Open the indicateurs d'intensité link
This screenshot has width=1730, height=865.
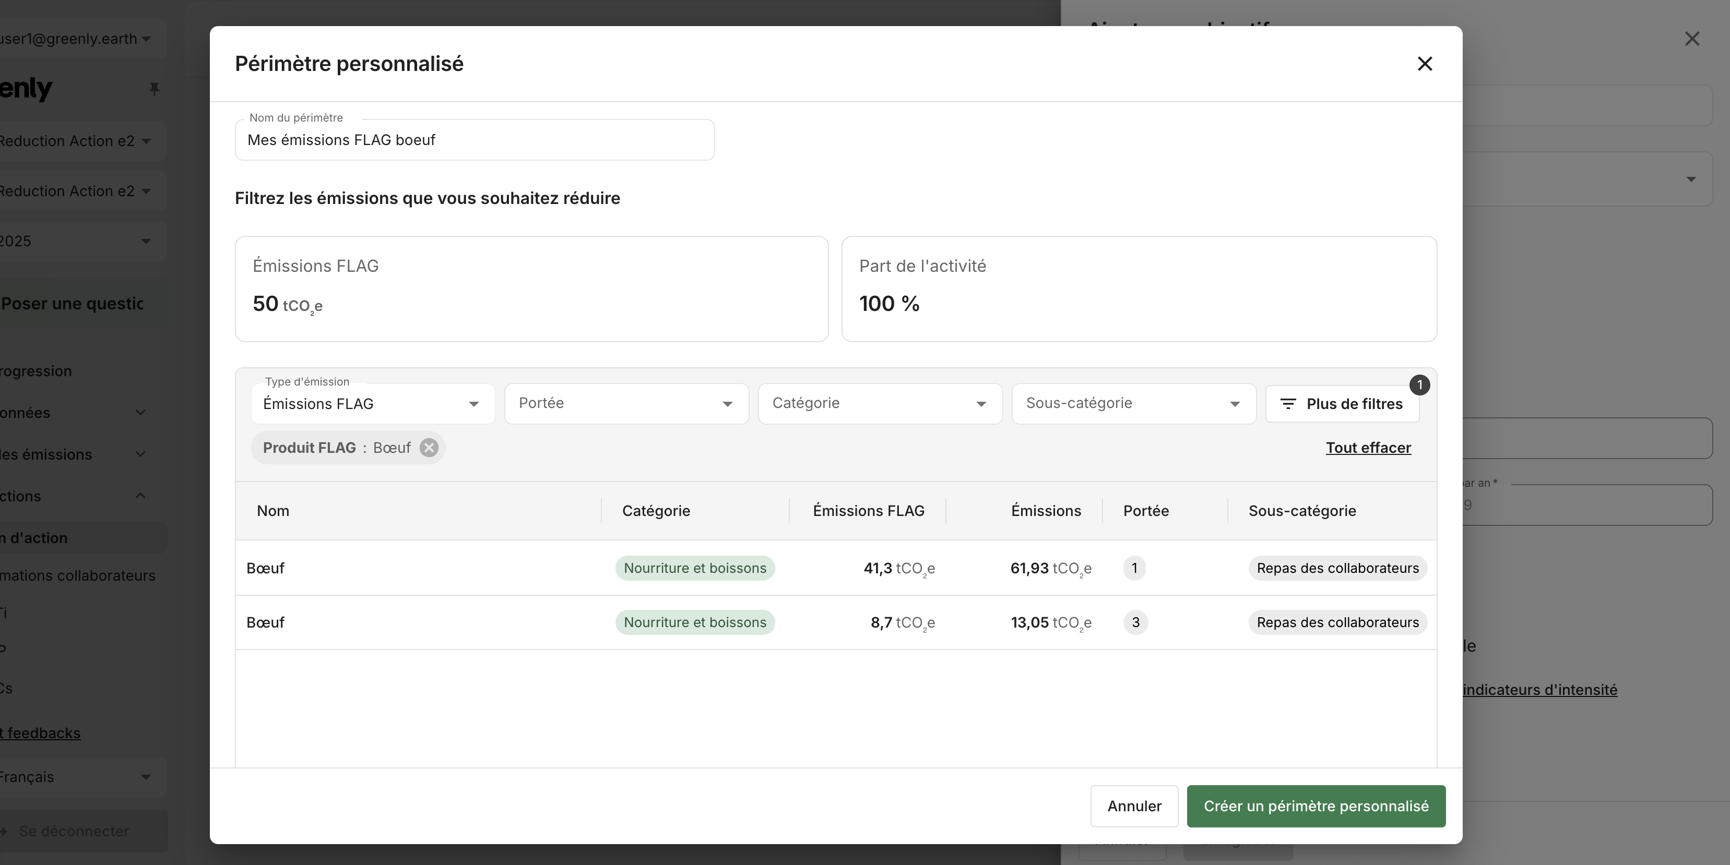coord(1540,690)
